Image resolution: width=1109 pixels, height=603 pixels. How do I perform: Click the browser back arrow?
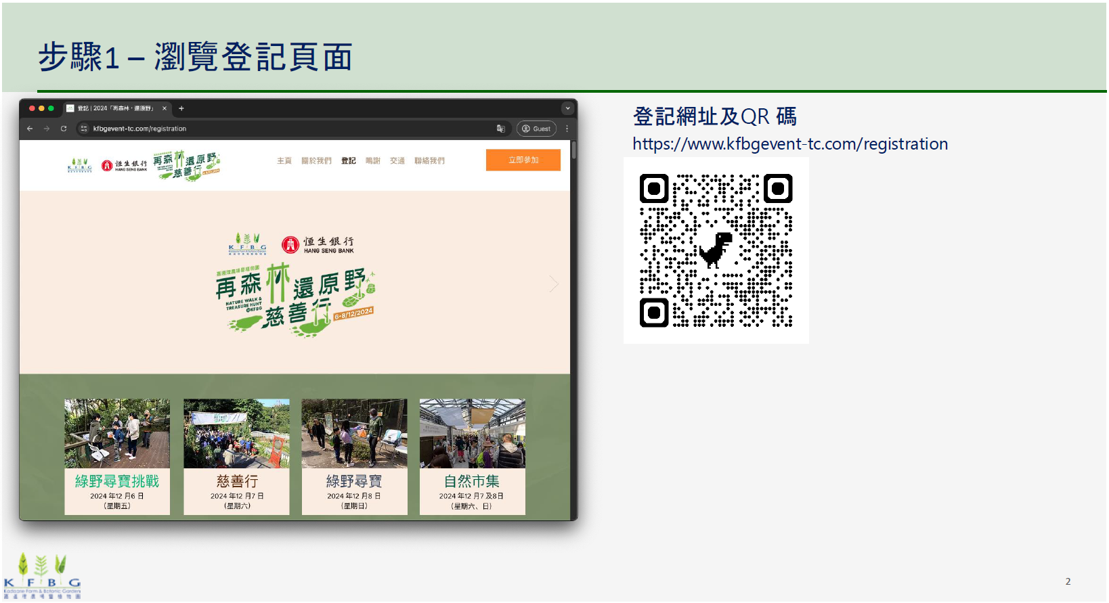click(30, 129)
